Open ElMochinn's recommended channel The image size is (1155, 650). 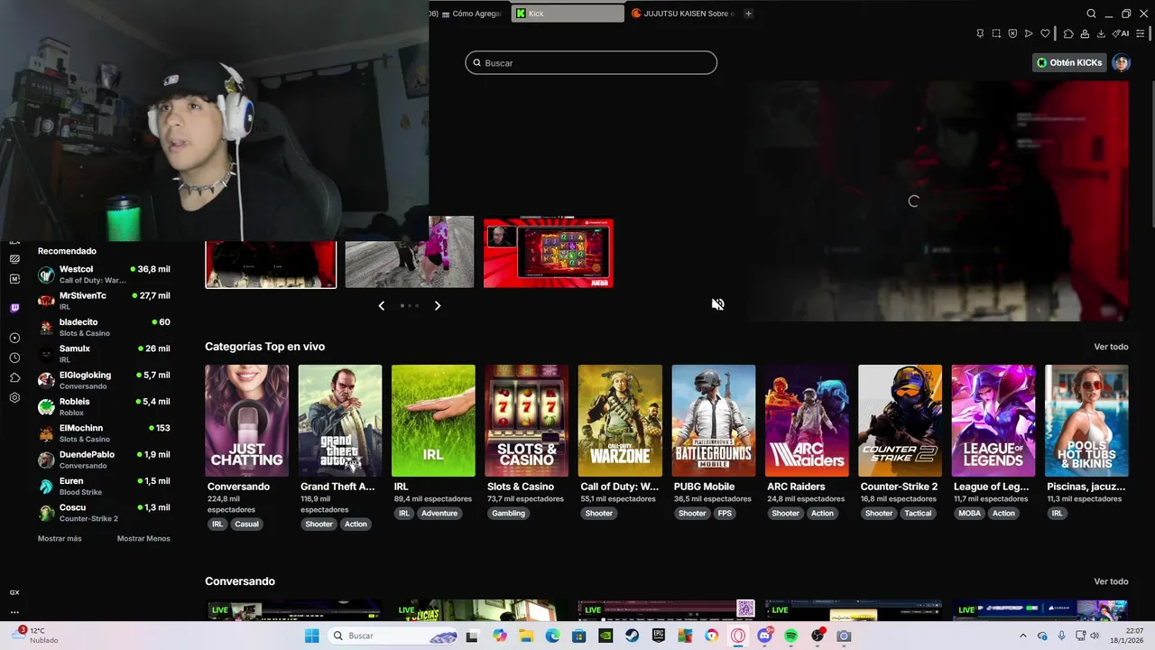(103, 432)
